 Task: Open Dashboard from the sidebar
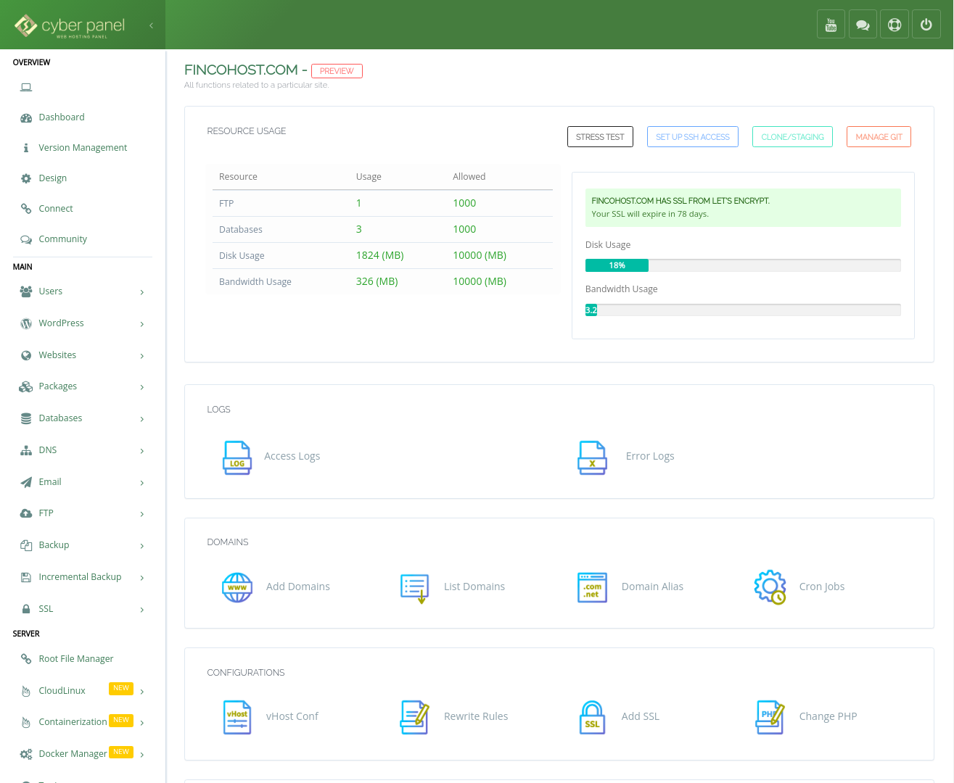coord(62,117)
